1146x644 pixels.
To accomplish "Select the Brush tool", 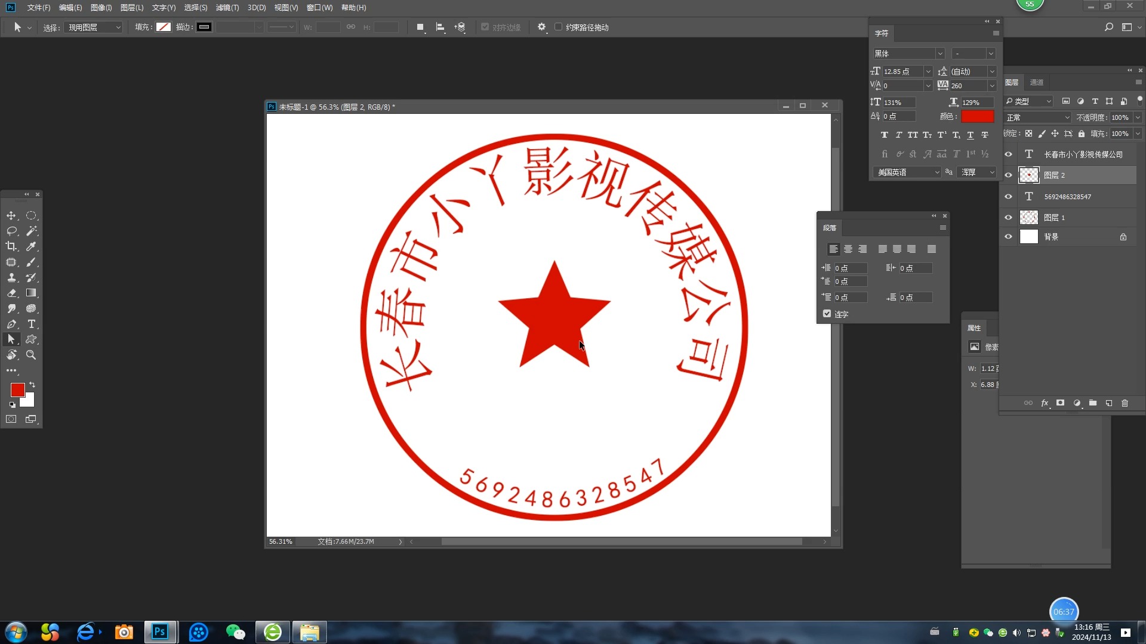I will pos(31,262).
